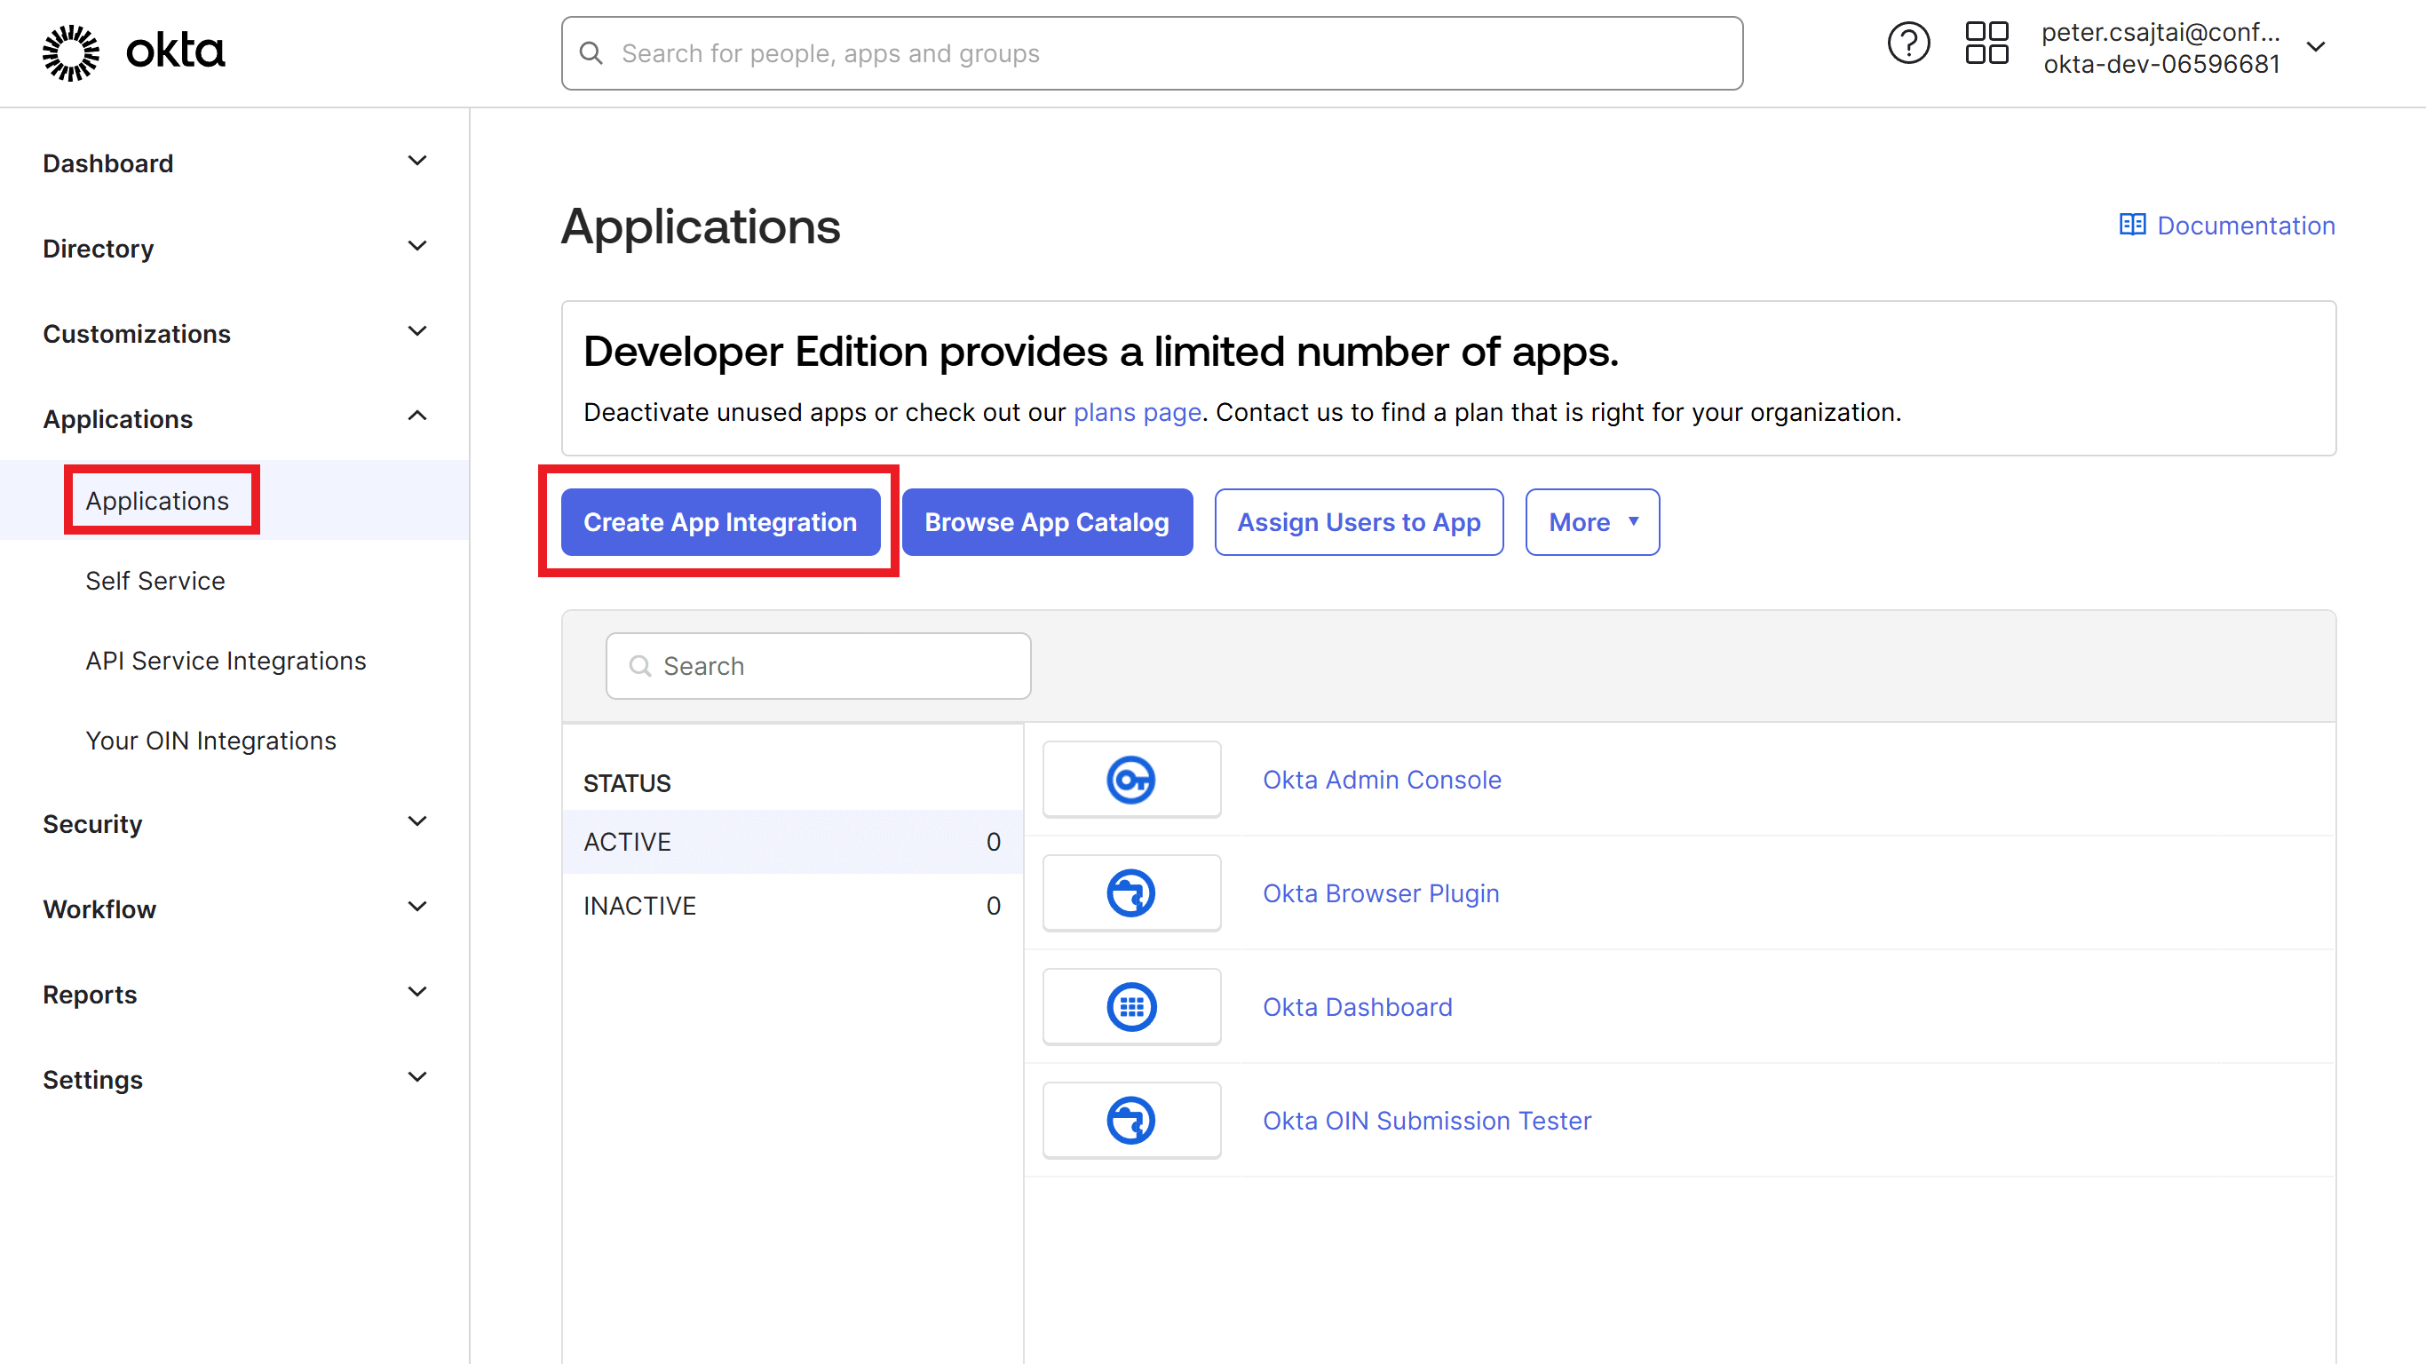Open Your OIN Integrations
Screen dimensions: 2426x1364
(x=211, y=741)
